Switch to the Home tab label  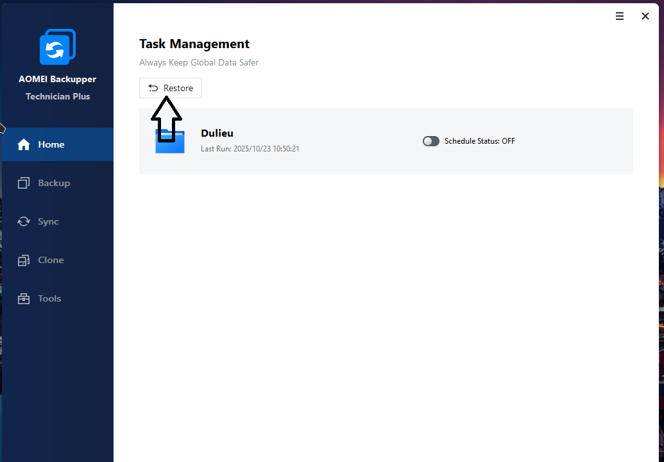(51, 144)
